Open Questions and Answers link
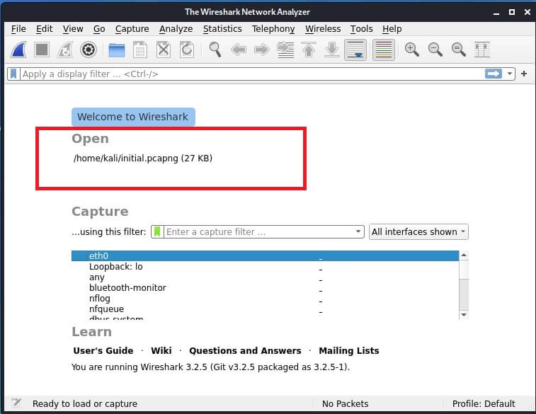The height and width of the screenshot is (414, 536). click(x=245, y=351)
